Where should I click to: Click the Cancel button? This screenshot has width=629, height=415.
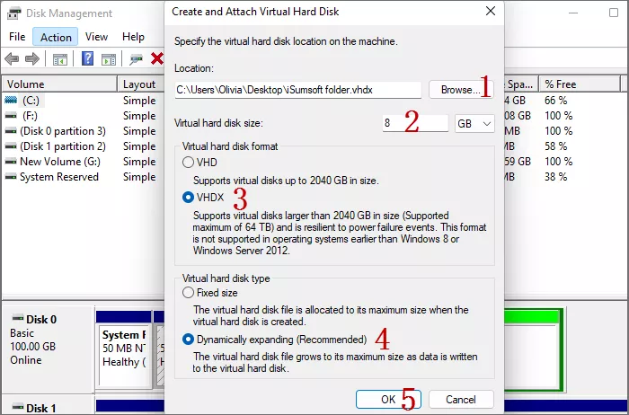tap(460, 400)
